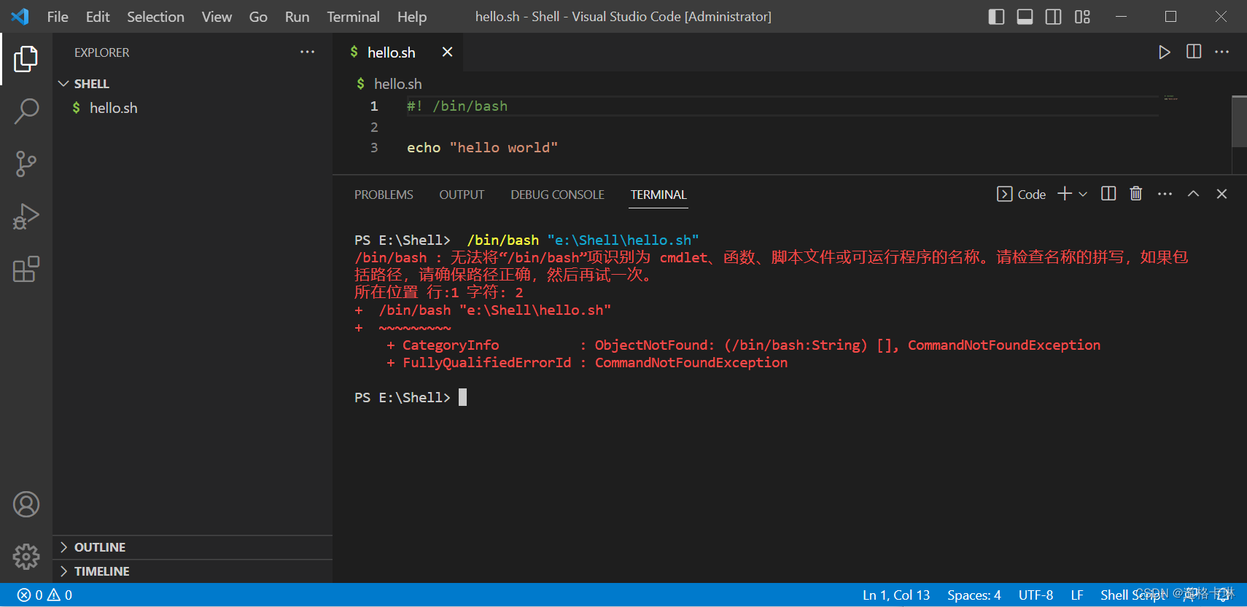The height and width of the screenshot is (607, 1247).
Task: Click EXPLORER panel title
Action: click(x=101, y=52)
